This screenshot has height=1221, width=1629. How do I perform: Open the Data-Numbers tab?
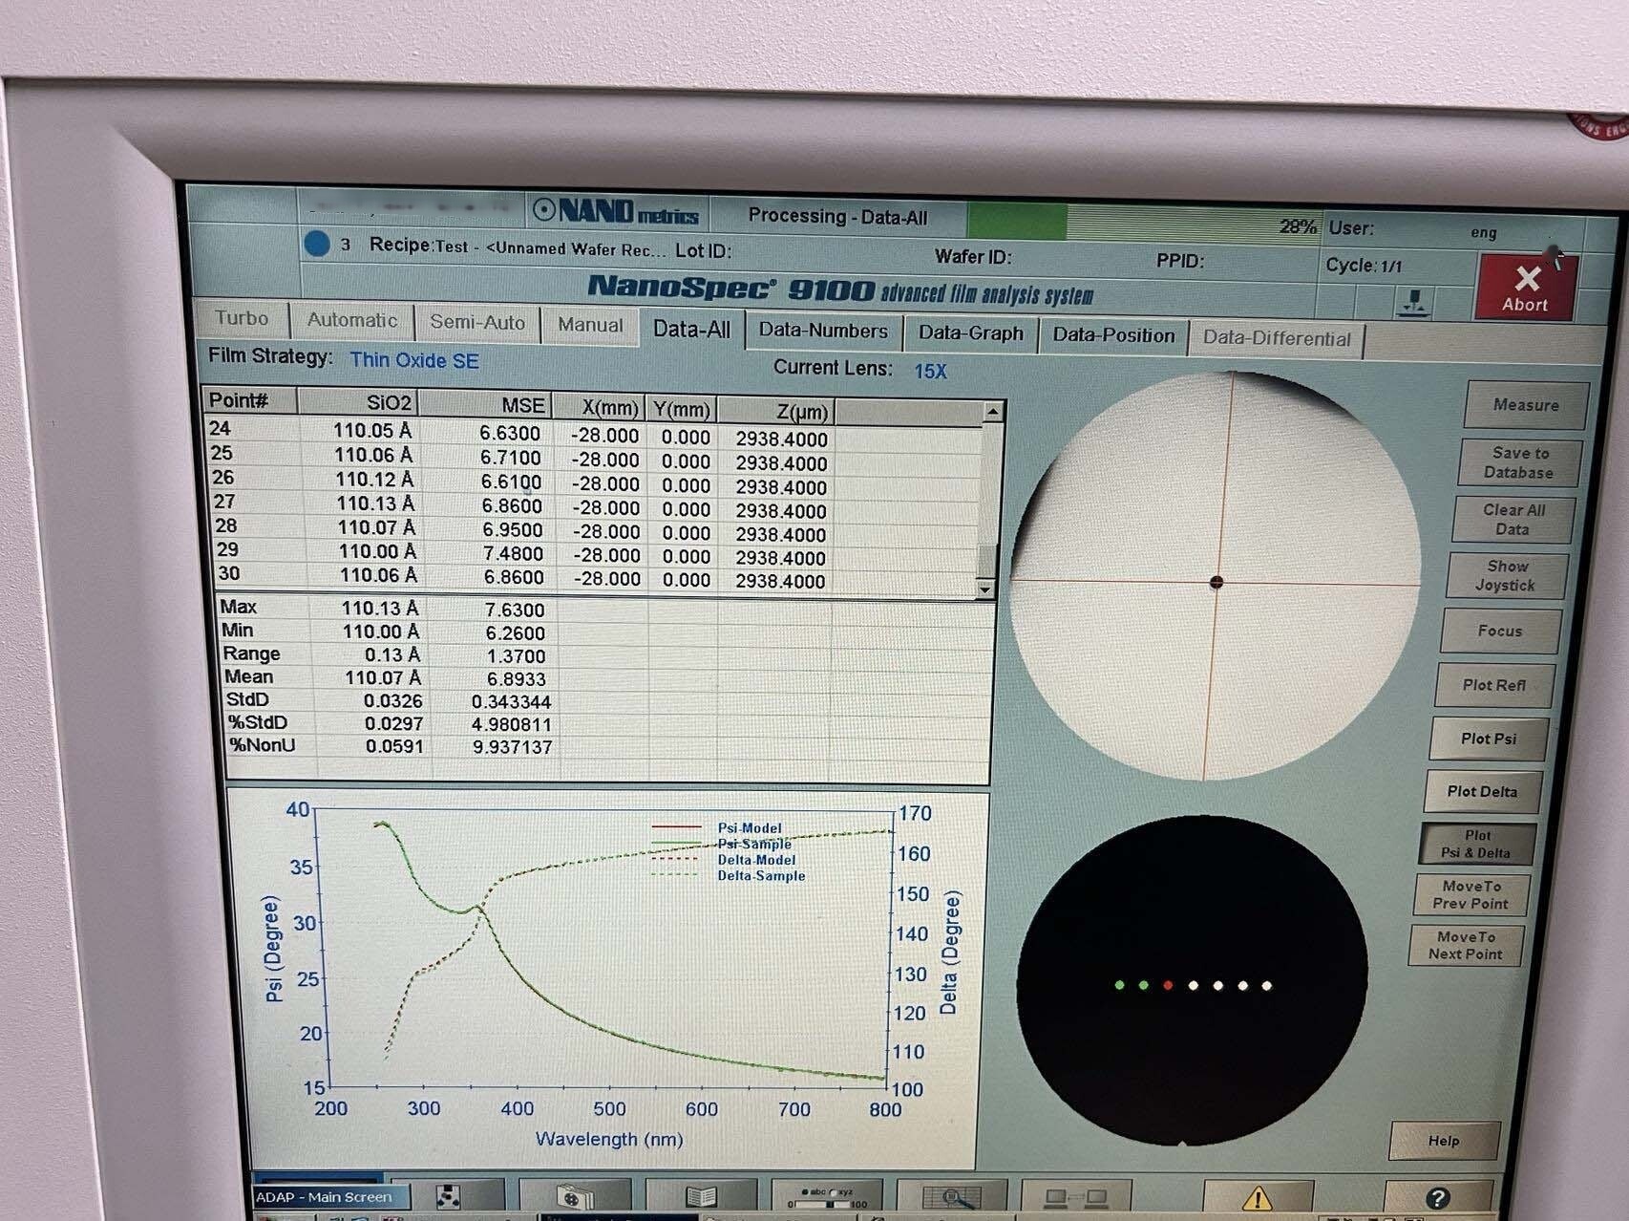(823, 331)
